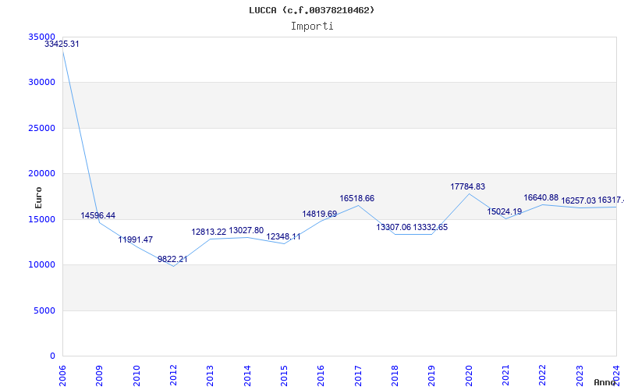Select the data label 14596.44
Viewport: 624px width, 390px height.
[x=98, y=216]
